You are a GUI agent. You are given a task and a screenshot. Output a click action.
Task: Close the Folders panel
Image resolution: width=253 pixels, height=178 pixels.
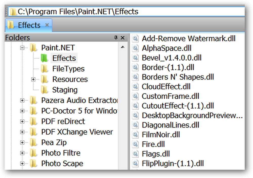point(123,38)
